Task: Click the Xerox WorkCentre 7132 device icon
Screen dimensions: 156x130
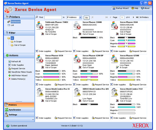Action: [x=114, y=92]
